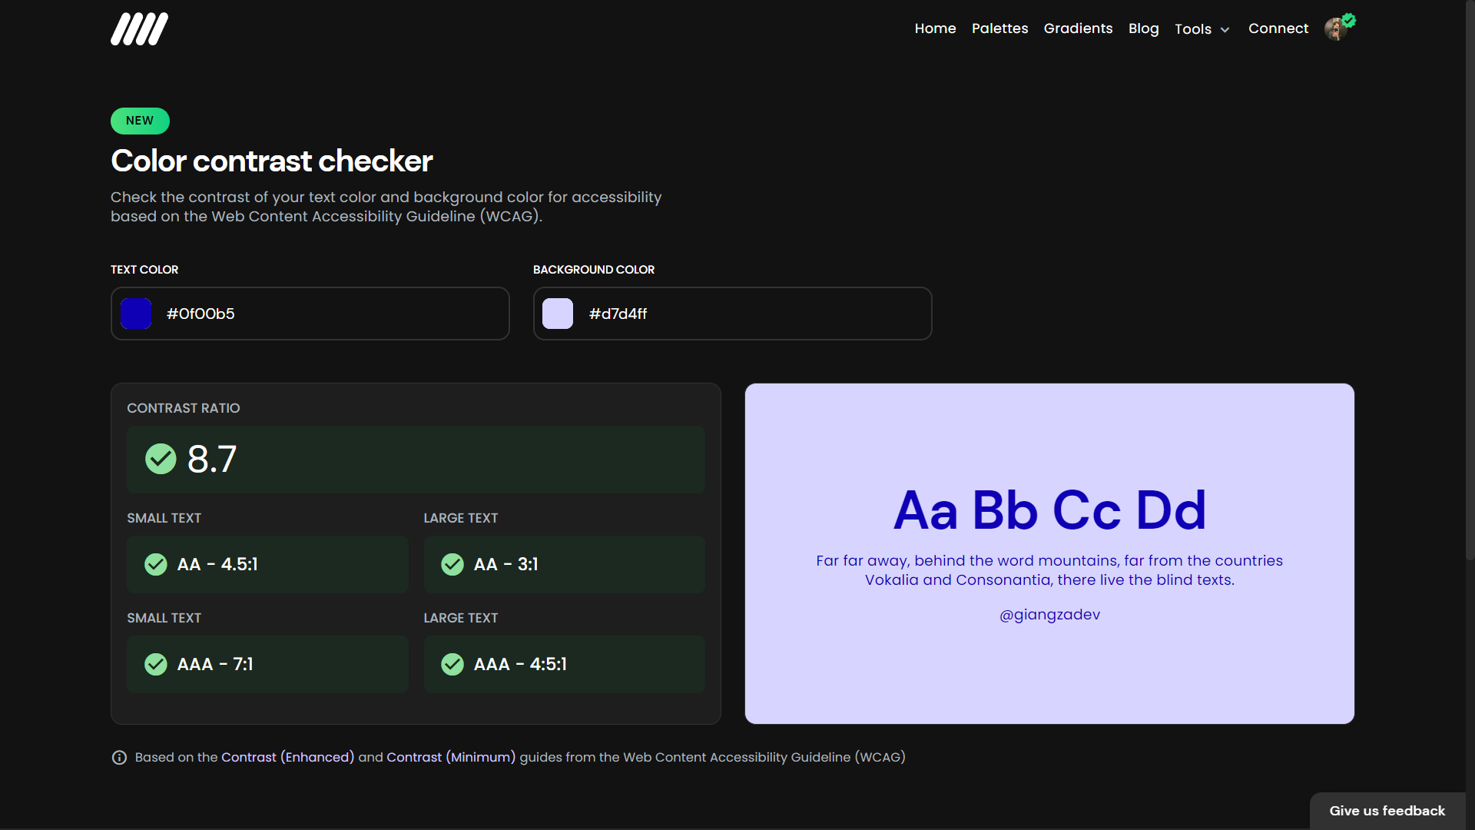
Task: Open the text color swatch picker
Action: point(136,314)
